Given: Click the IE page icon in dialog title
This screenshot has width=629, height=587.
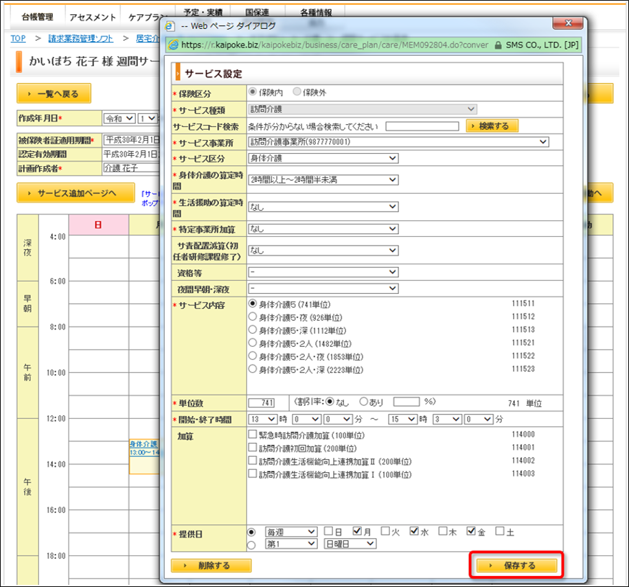Looking at the screenshot, I should pyautogui.click(x=170, y=26).
